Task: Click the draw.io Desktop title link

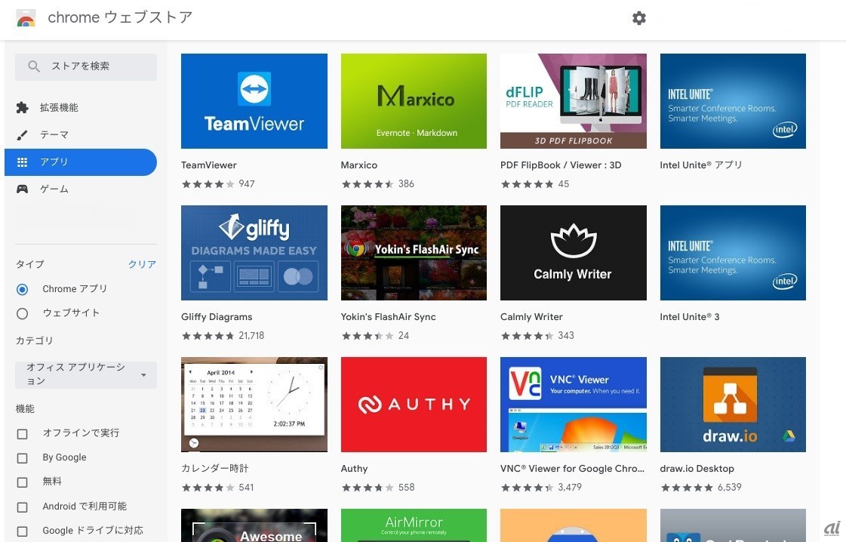Action: click(697, 469)
